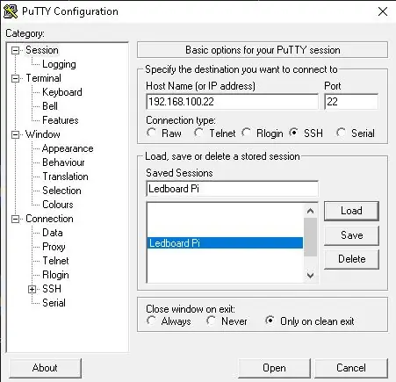Click the Port number field

tap(351, 102)
